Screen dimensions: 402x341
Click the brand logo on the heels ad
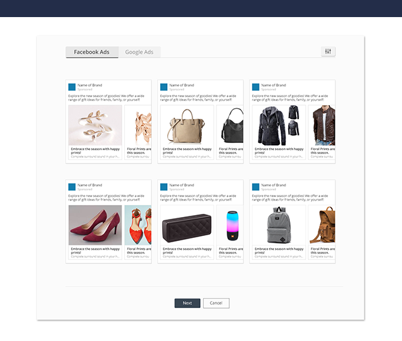point(72,187)
